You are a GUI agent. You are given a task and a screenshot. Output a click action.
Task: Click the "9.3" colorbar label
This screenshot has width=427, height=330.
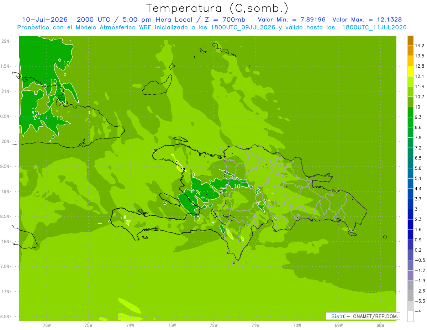418,117
